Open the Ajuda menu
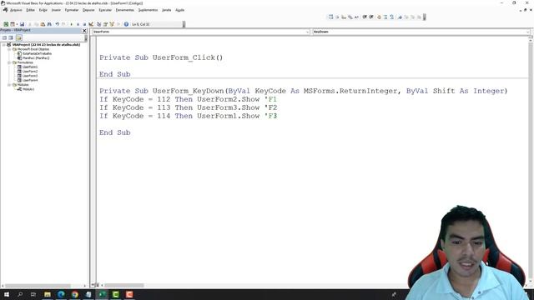 point(180,10)
